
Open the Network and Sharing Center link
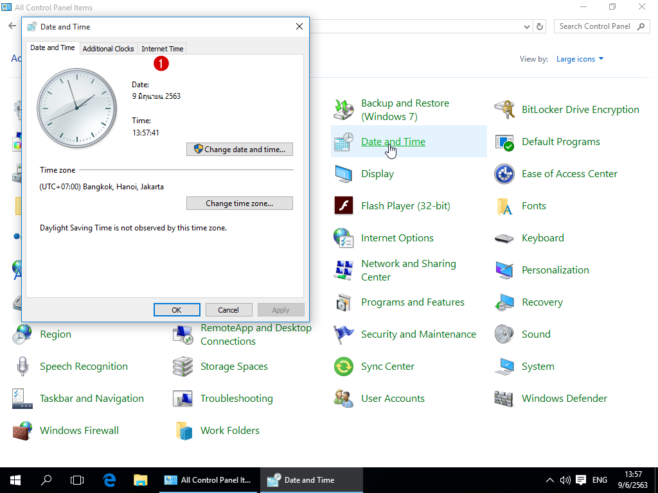click(408, 270)
